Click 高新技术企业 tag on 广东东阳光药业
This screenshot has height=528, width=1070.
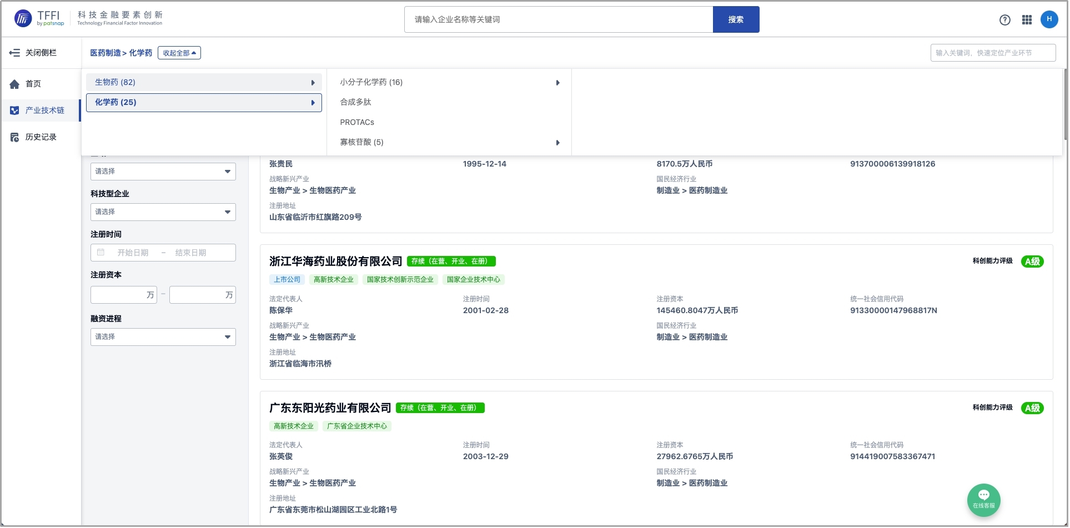click(294, 426)
